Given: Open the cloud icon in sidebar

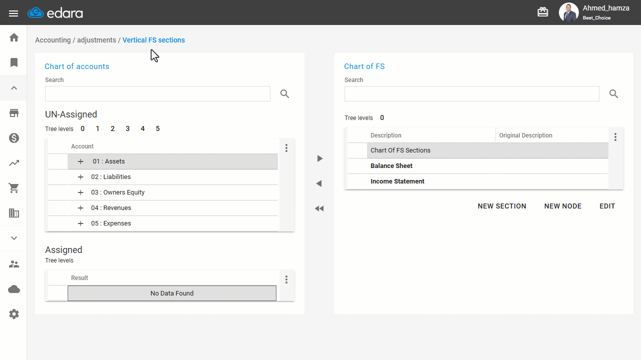Looking at the screenshot, I should tap(14, 289).
